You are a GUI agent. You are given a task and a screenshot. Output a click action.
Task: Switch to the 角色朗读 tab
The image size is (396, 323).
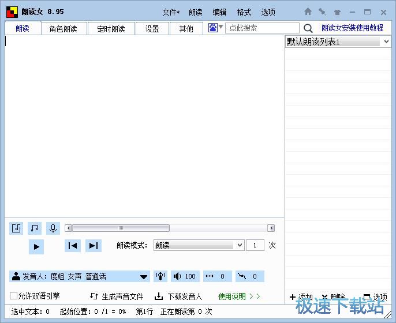pos(63,29)
